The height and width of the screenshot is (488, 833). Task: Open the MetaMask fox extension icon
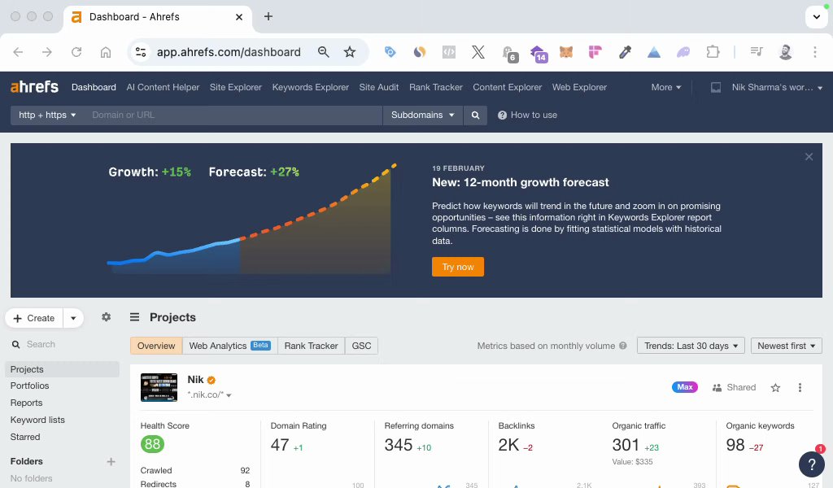tap(566, 52)
